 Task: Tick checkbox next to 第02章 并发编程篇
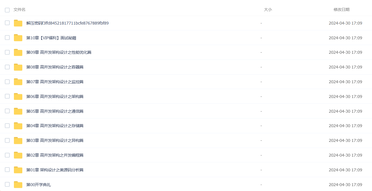(x=7, y=155)
